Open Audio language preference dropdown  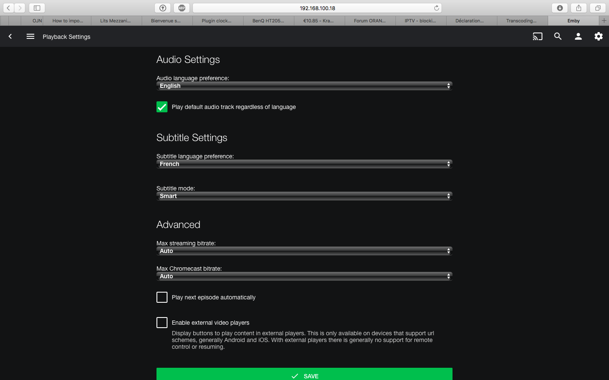pos(304,86)
